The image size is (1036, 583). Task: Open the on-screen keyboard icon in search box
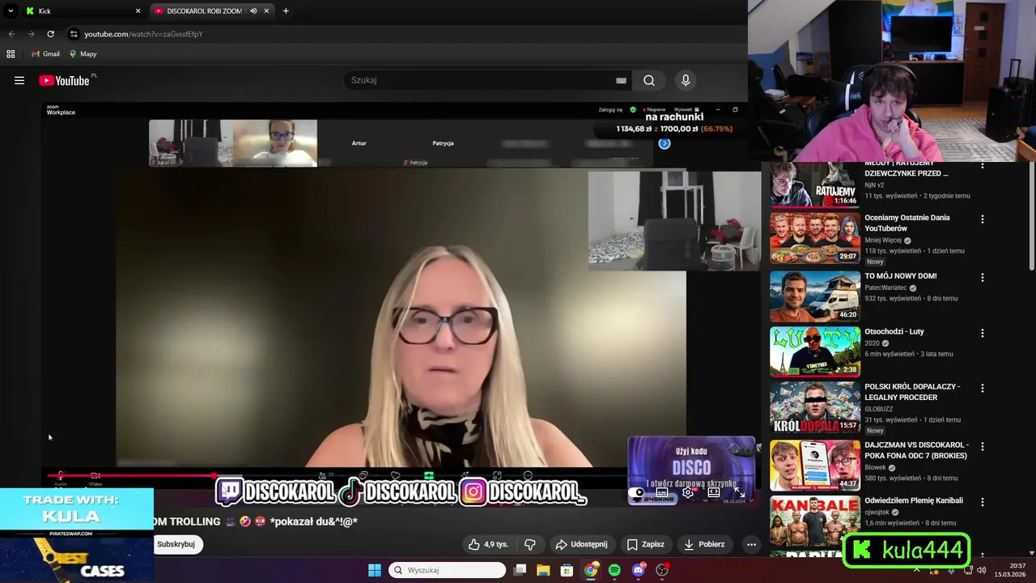(621, 80)
